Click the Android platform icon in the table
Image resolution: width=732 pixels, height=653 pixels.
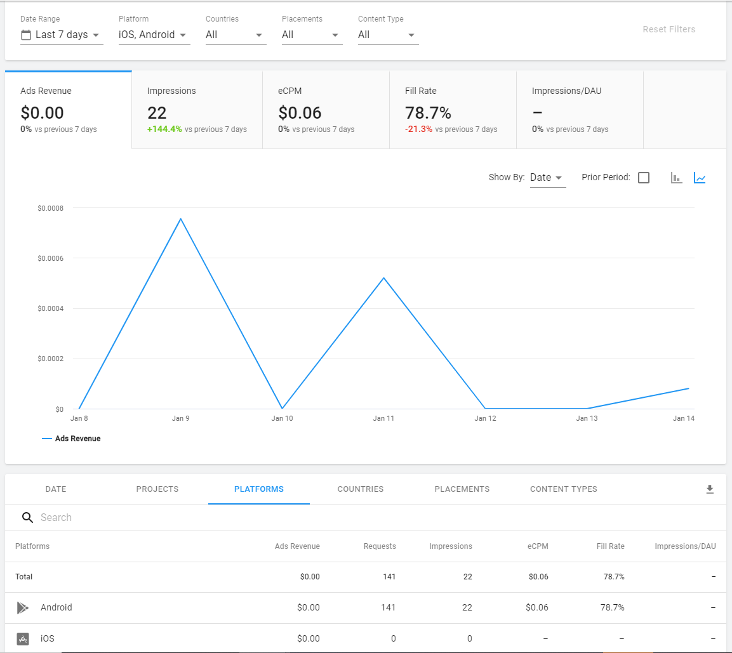(23, 607)
